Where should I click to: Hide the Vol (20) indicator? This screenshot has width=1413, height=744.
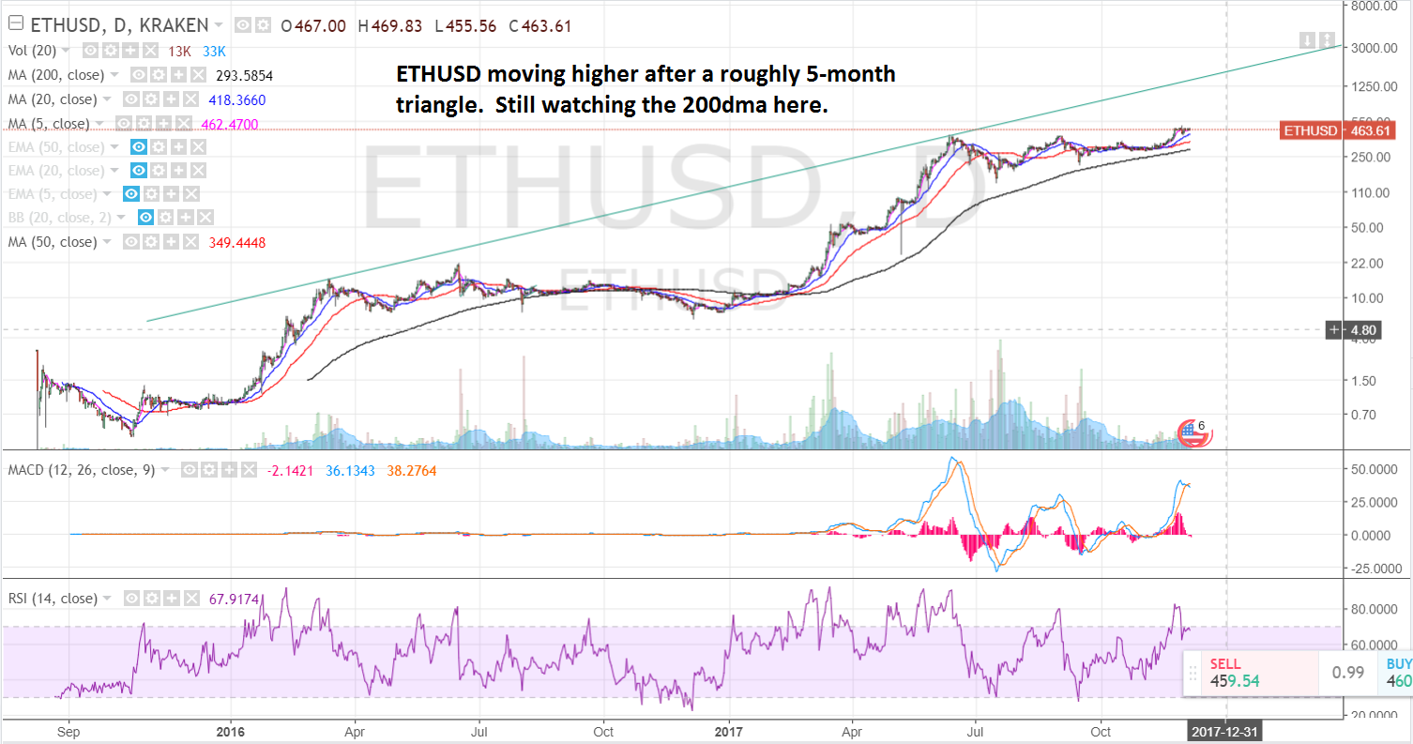tap(91, 51)
